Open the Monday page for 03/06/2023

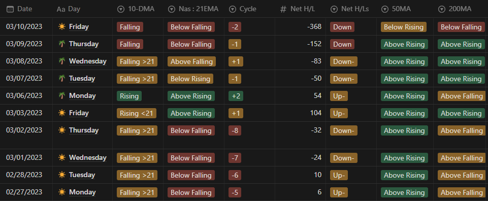[x=82, y=96]
